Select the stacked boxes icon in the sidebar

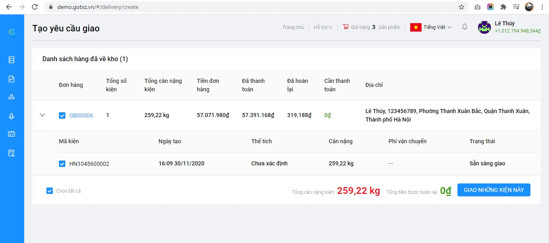click(x=12, y=97)
